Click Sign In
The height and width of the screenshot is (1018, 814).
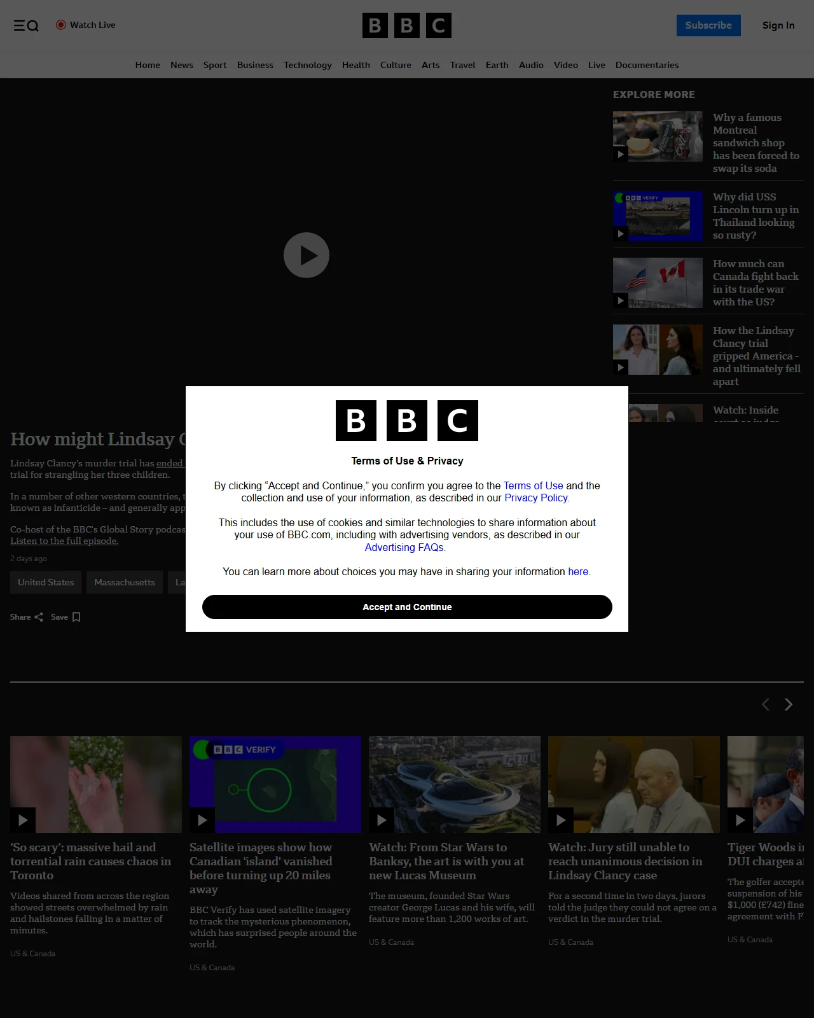pyautogui.click(x=778, y=25)
